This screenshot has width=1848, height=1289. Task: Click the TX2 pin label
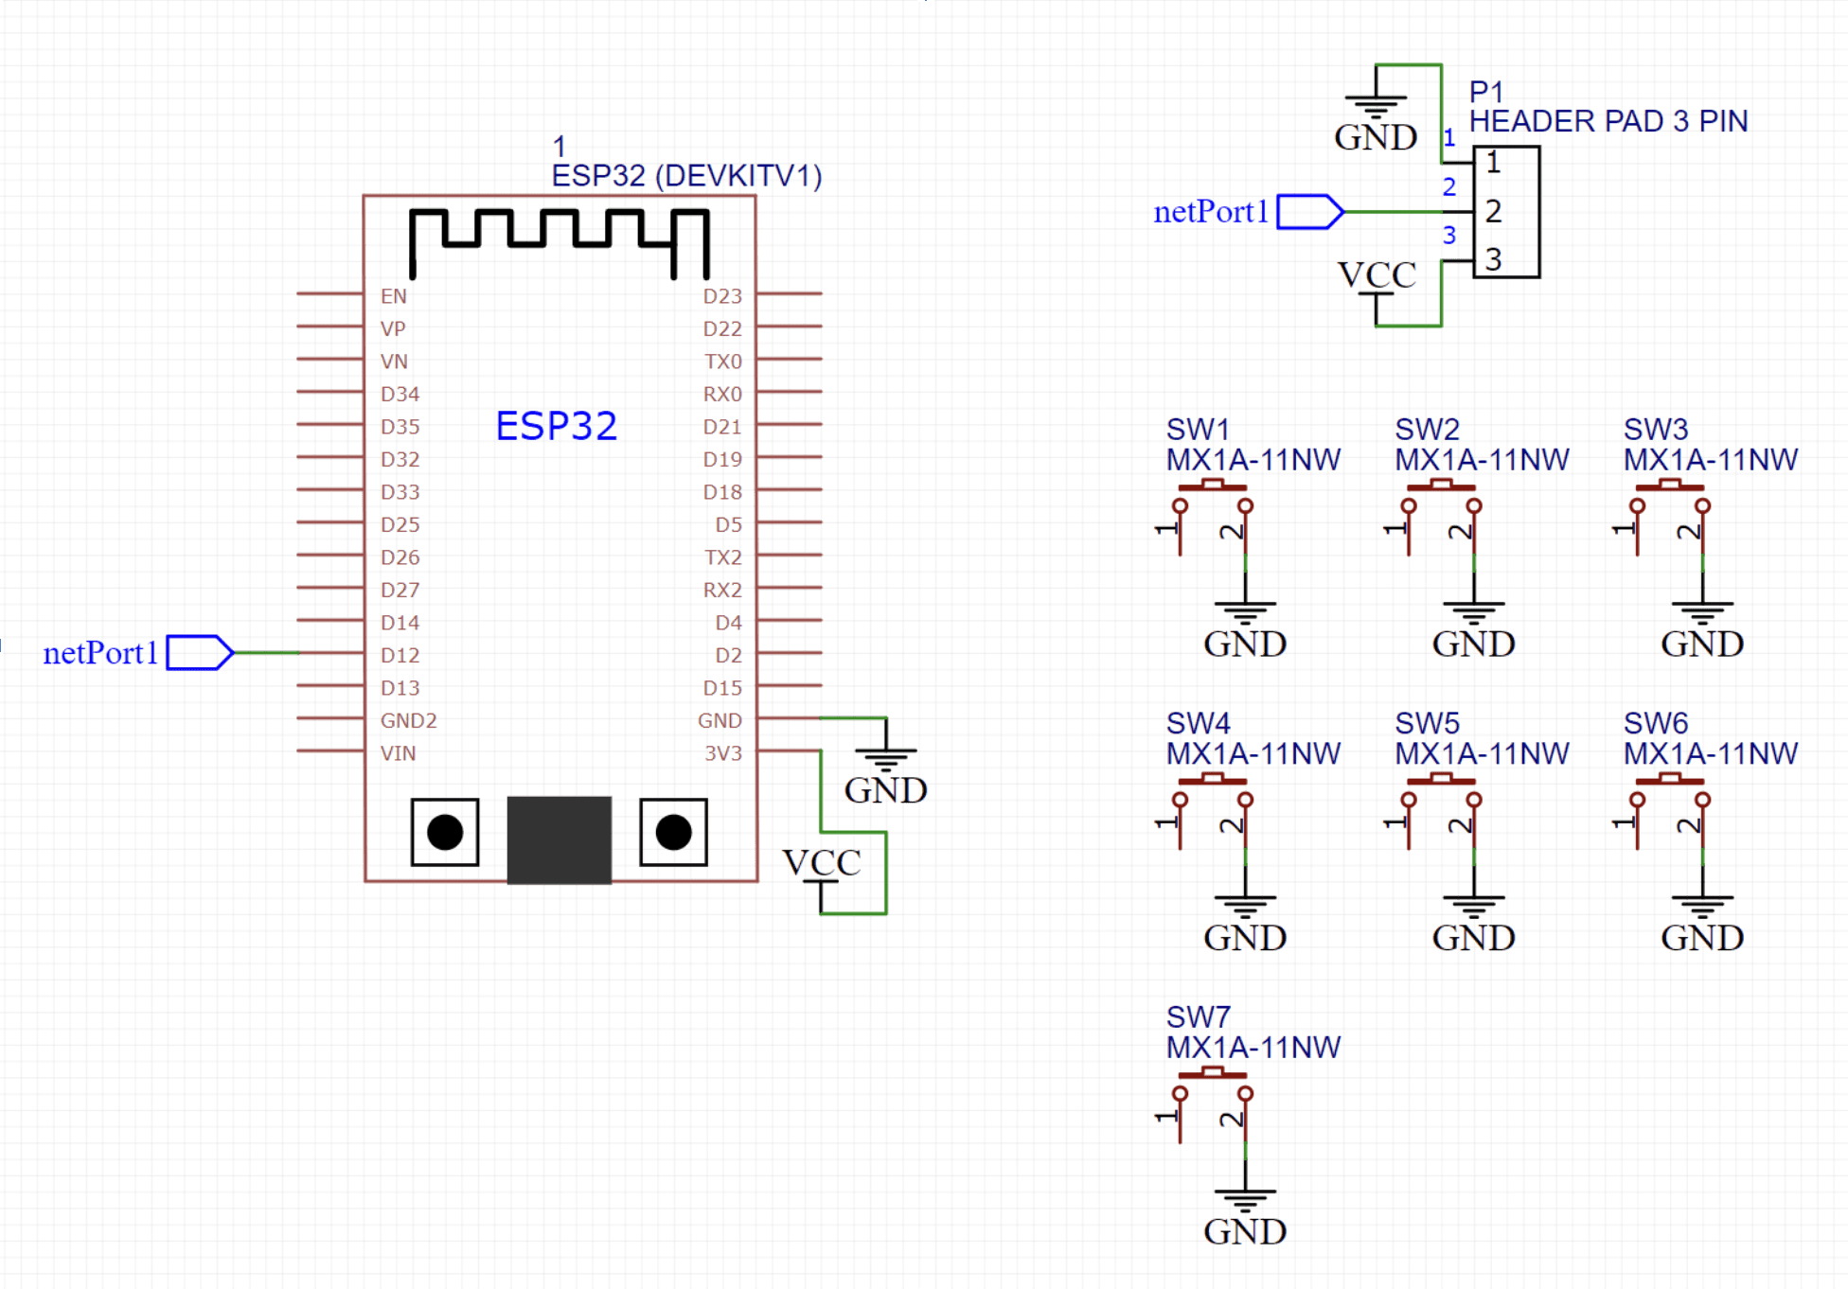(723, 557)
